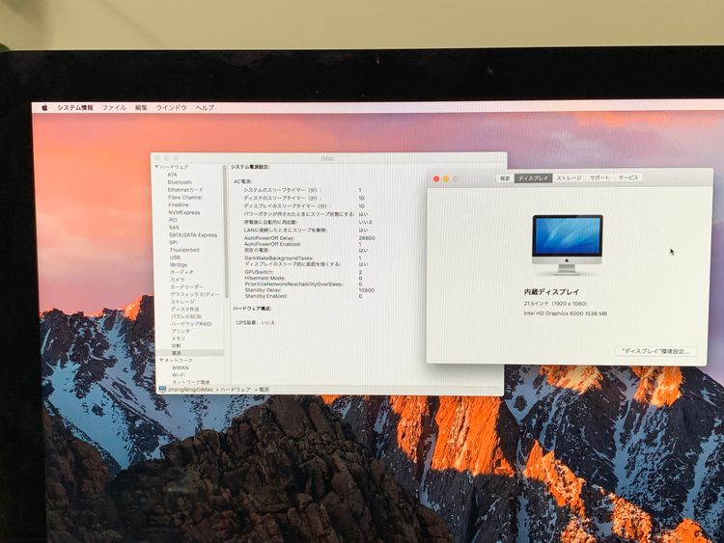Switch to the ストレージ tab
724x543 pixels.
click(x=569, y=178)
